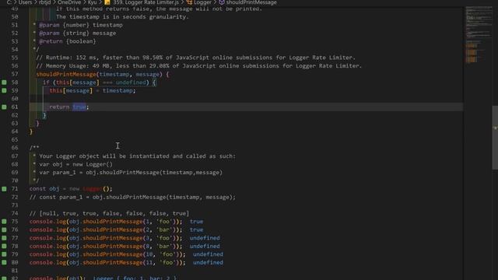Screen dimensions: 498x280
Task: Open the Users breadcrumb segment
Action: pos(25,2)
